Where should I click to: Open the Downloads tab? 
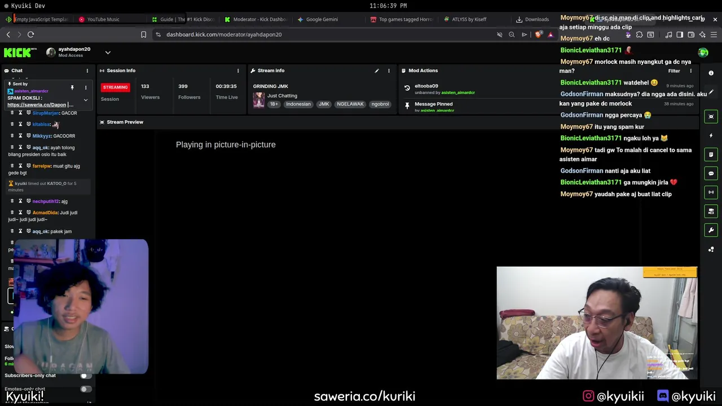pyautogui.click(x=532, y=19)
